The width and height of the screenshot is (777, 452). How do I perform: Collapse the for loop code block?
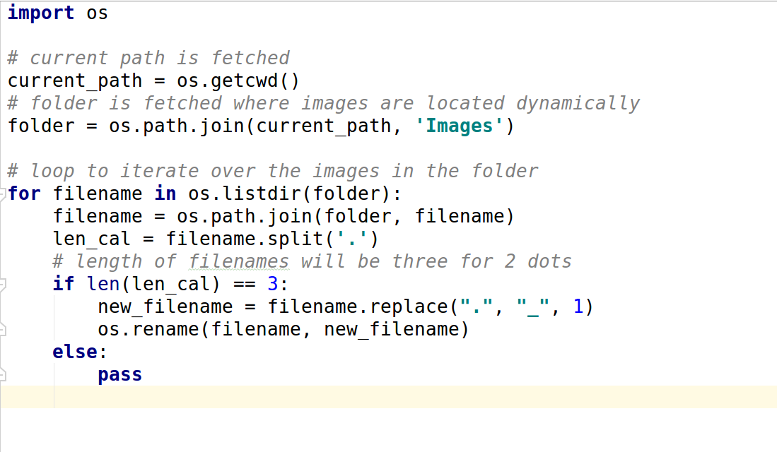point(3,193)
